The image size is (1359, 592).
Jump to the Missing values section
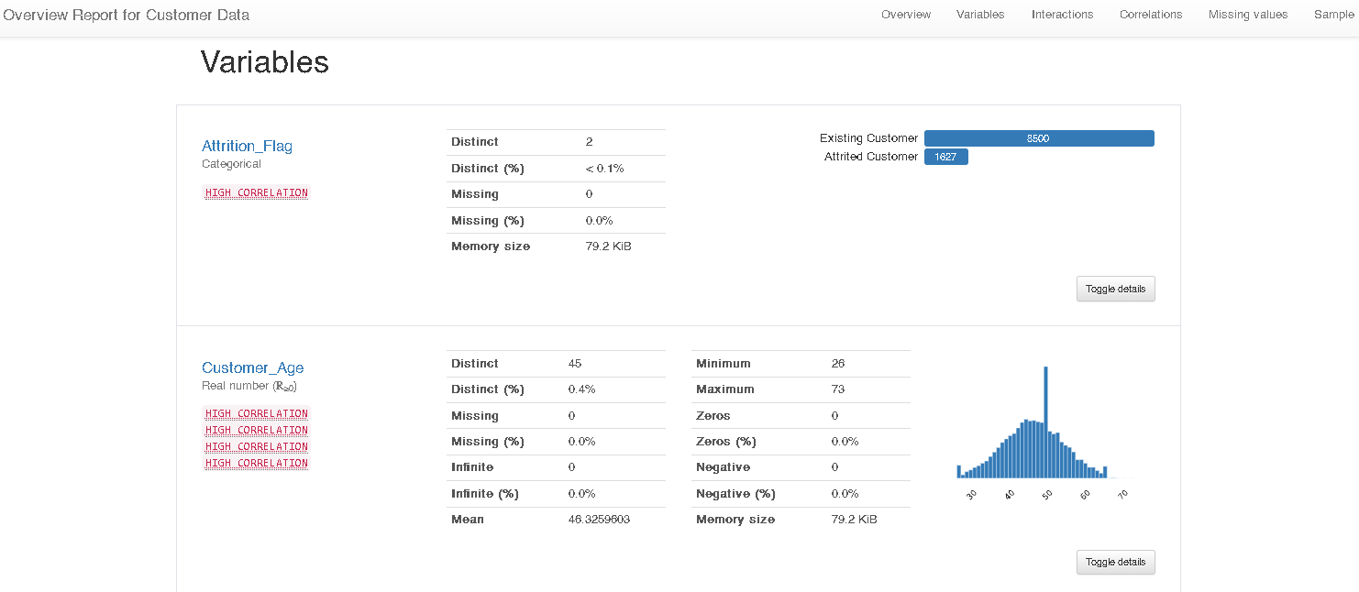1247,15
